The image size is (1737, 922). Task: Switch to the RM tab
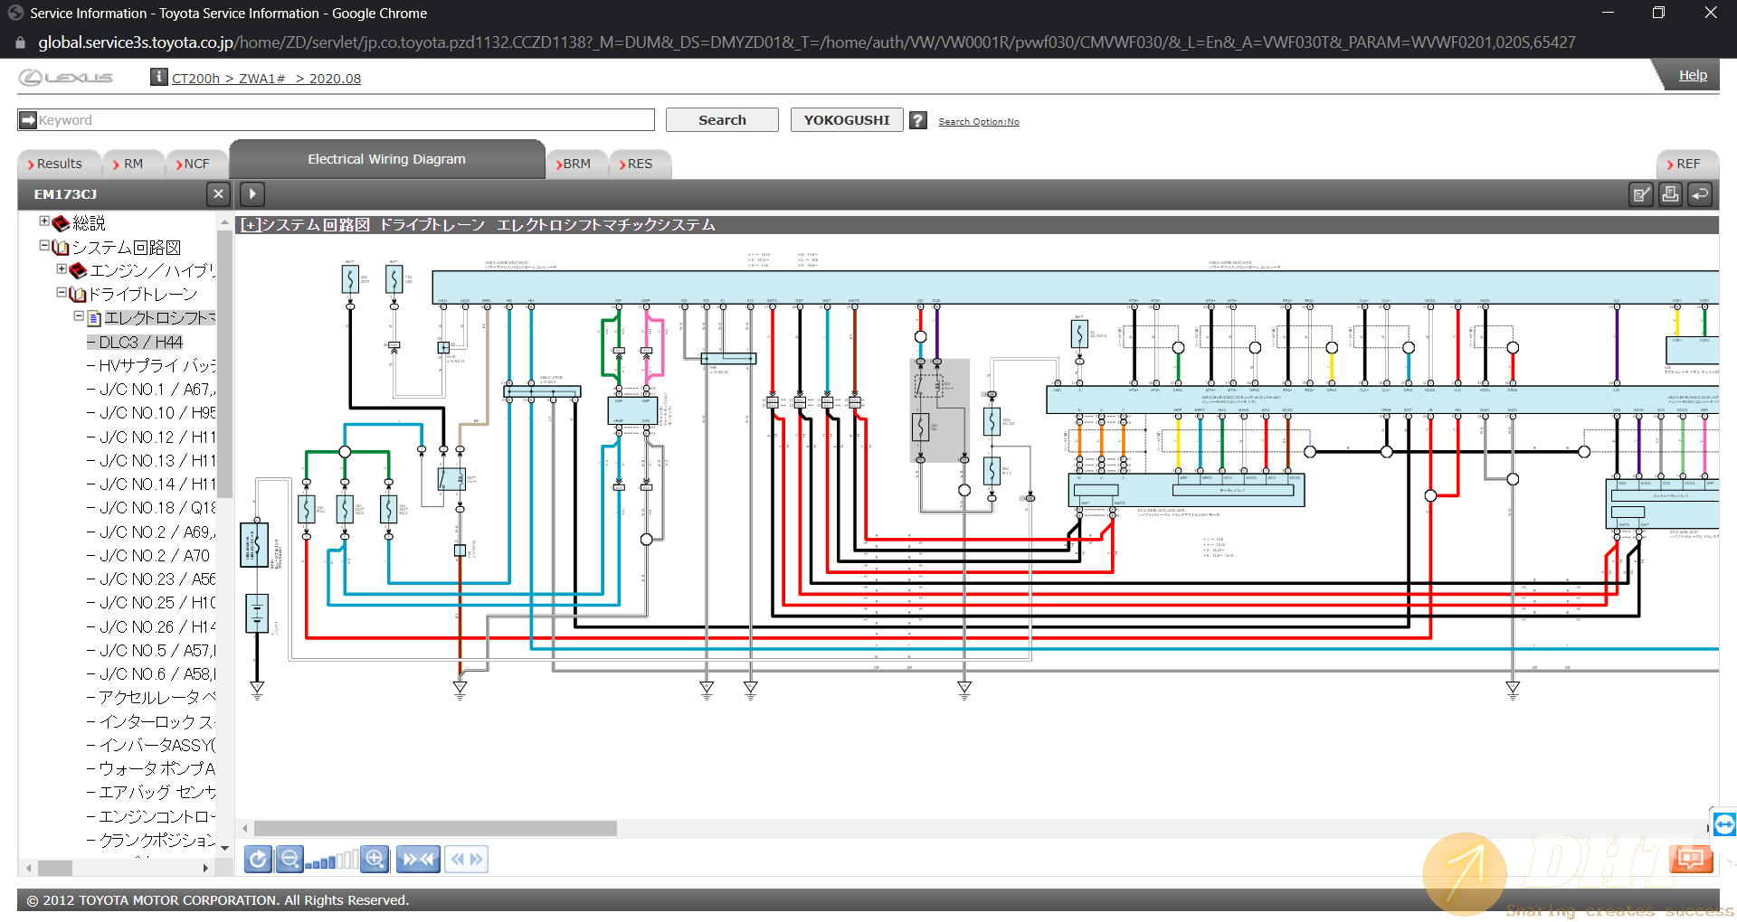(x=132, y=164)
